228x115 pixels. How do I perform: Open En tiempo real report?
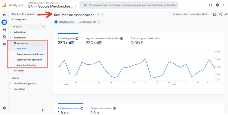19,20
